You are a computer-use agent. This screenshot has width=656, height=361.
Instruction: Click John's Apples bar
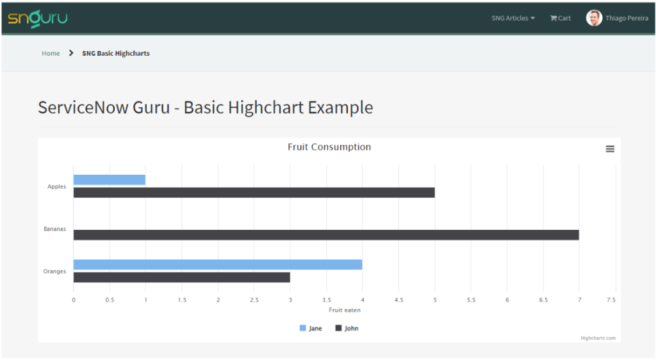[x=254, y=193]
